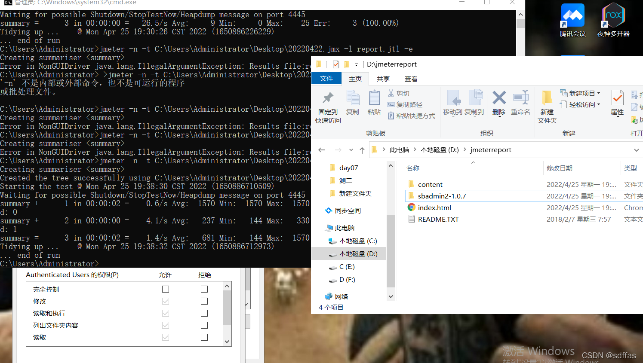
Task: Sort the list by Name column header
Action: 413,168
